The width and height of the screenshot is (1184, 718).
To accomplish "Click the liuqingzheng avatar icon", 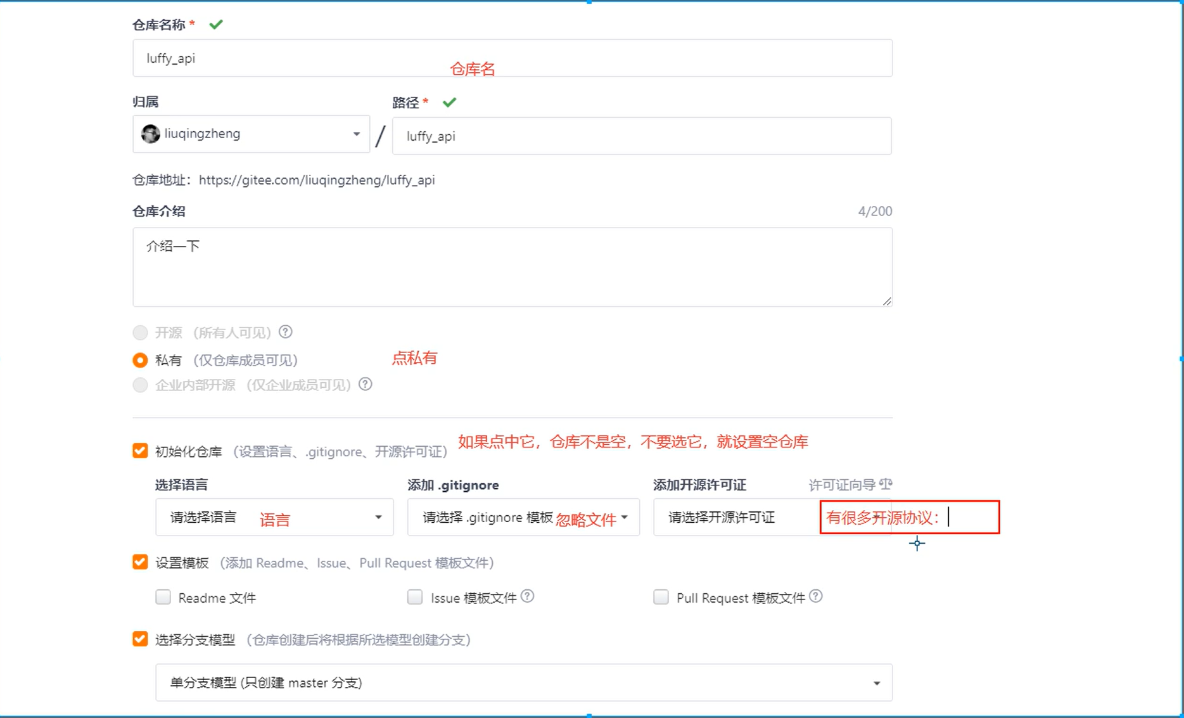I will point(151,134).
